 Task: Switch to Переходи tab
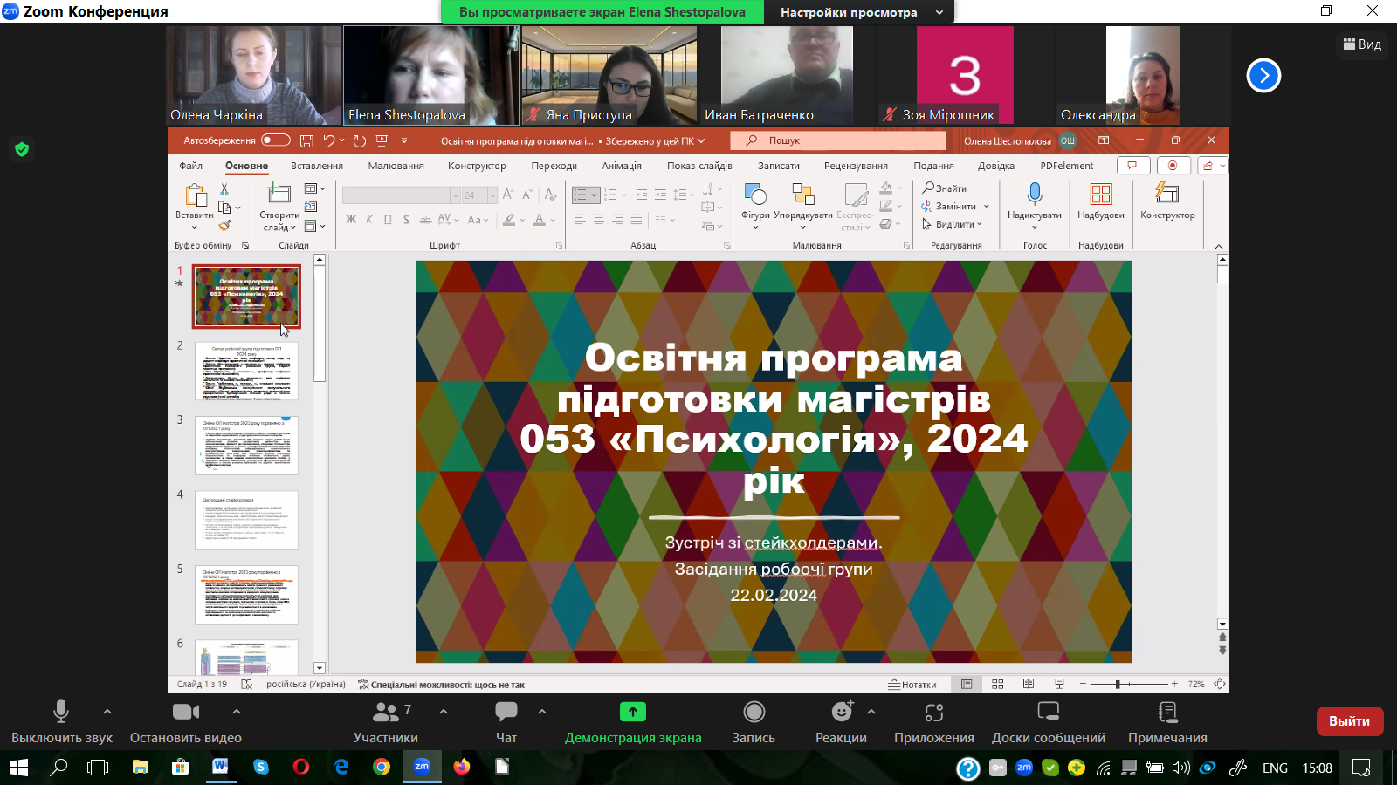pyautogui.click(x=554, y=166)
